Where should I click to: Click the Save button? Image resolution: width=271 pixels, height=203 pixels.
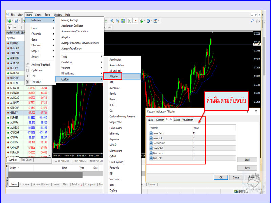coord(247,168)
